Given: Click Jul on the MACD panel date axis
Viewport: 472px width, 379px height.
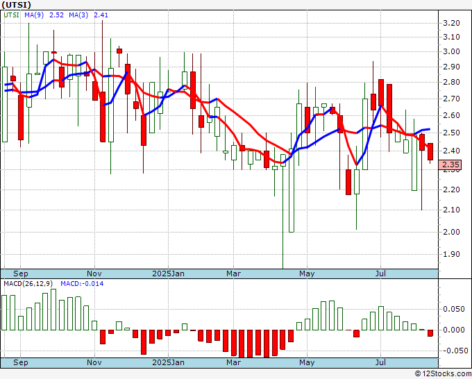Looking at the screenshot, I should 381,362.
